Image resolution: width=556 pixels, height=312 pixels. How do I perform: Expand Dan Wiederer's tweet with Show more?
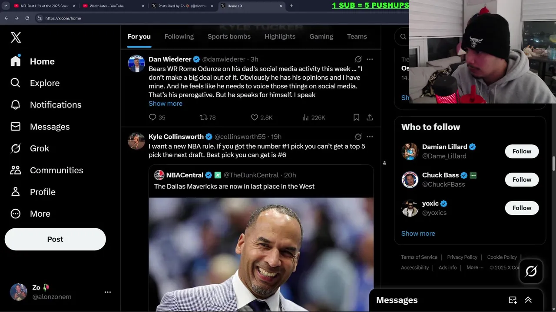[165, 104]
